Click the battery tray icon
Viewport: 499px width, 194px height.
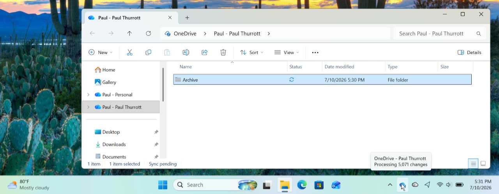459,185
